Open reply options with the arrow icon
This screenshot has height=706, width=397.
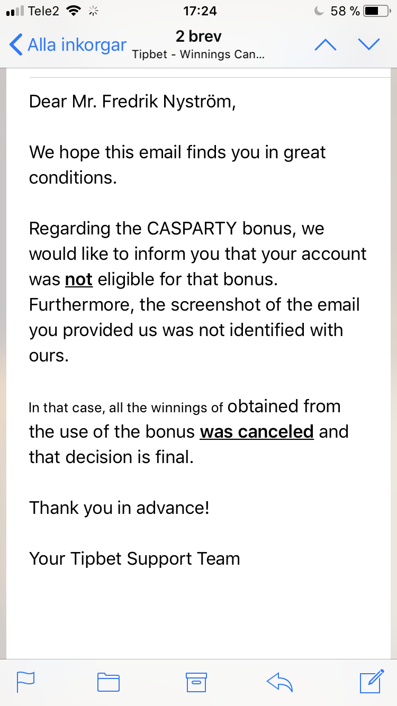(280, 682)
